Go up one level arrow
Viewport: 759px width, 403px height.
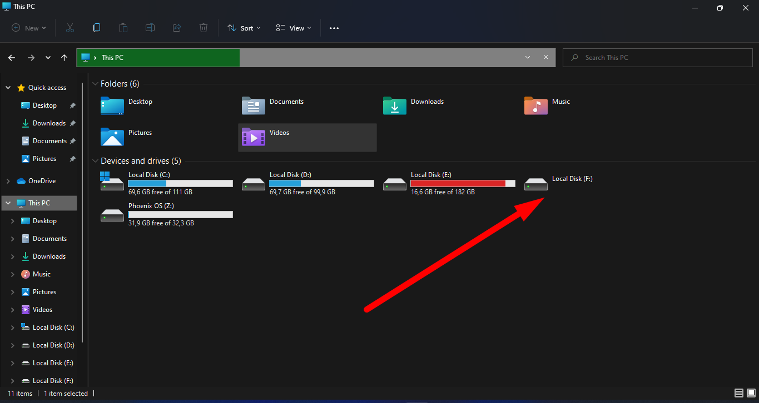65,57
